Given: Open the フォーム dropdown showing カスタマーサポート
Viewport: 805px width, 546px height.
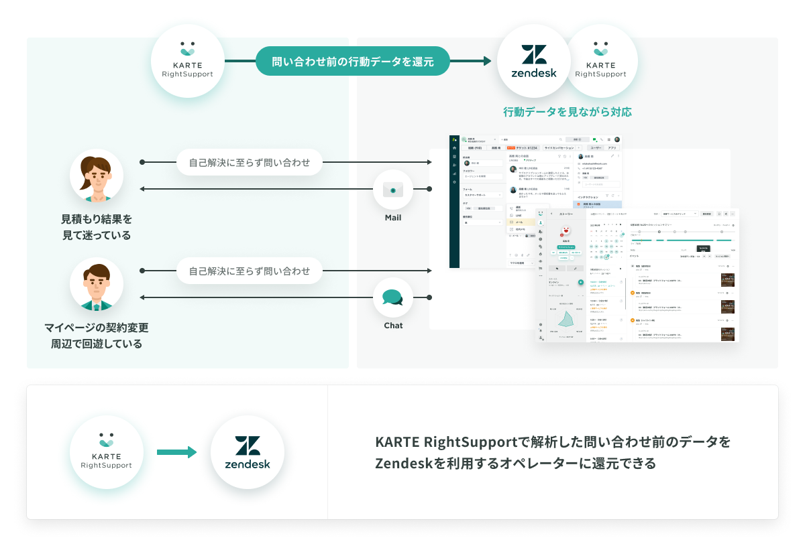Looking at the screenshot, I should point(482,195).
